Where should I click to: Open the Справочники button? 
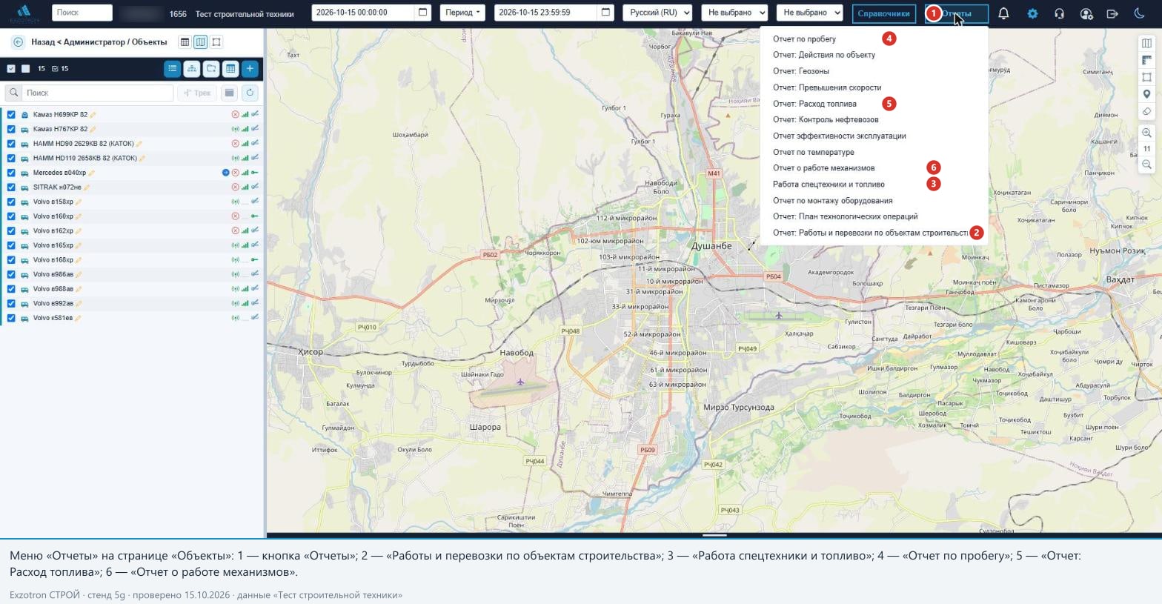click(x=883, y=13)
